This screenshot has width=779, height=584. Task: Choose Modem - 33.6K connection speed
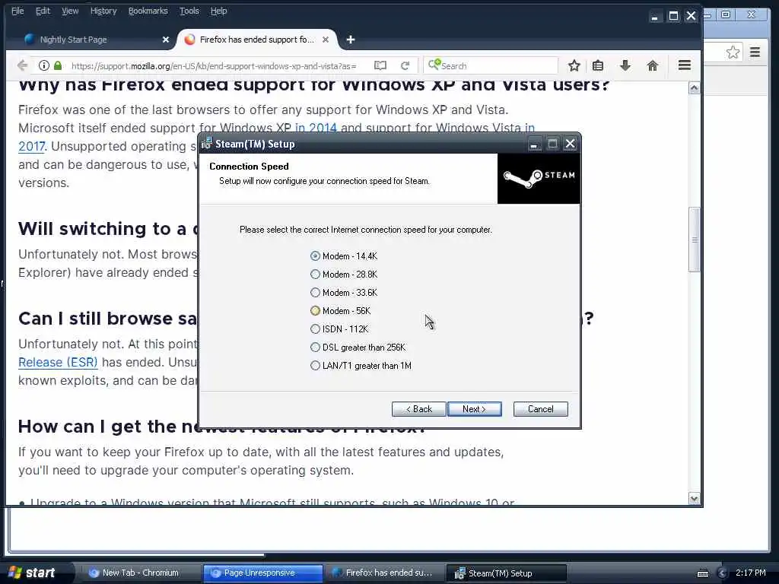pyautogui.click(x=344, y=293)
